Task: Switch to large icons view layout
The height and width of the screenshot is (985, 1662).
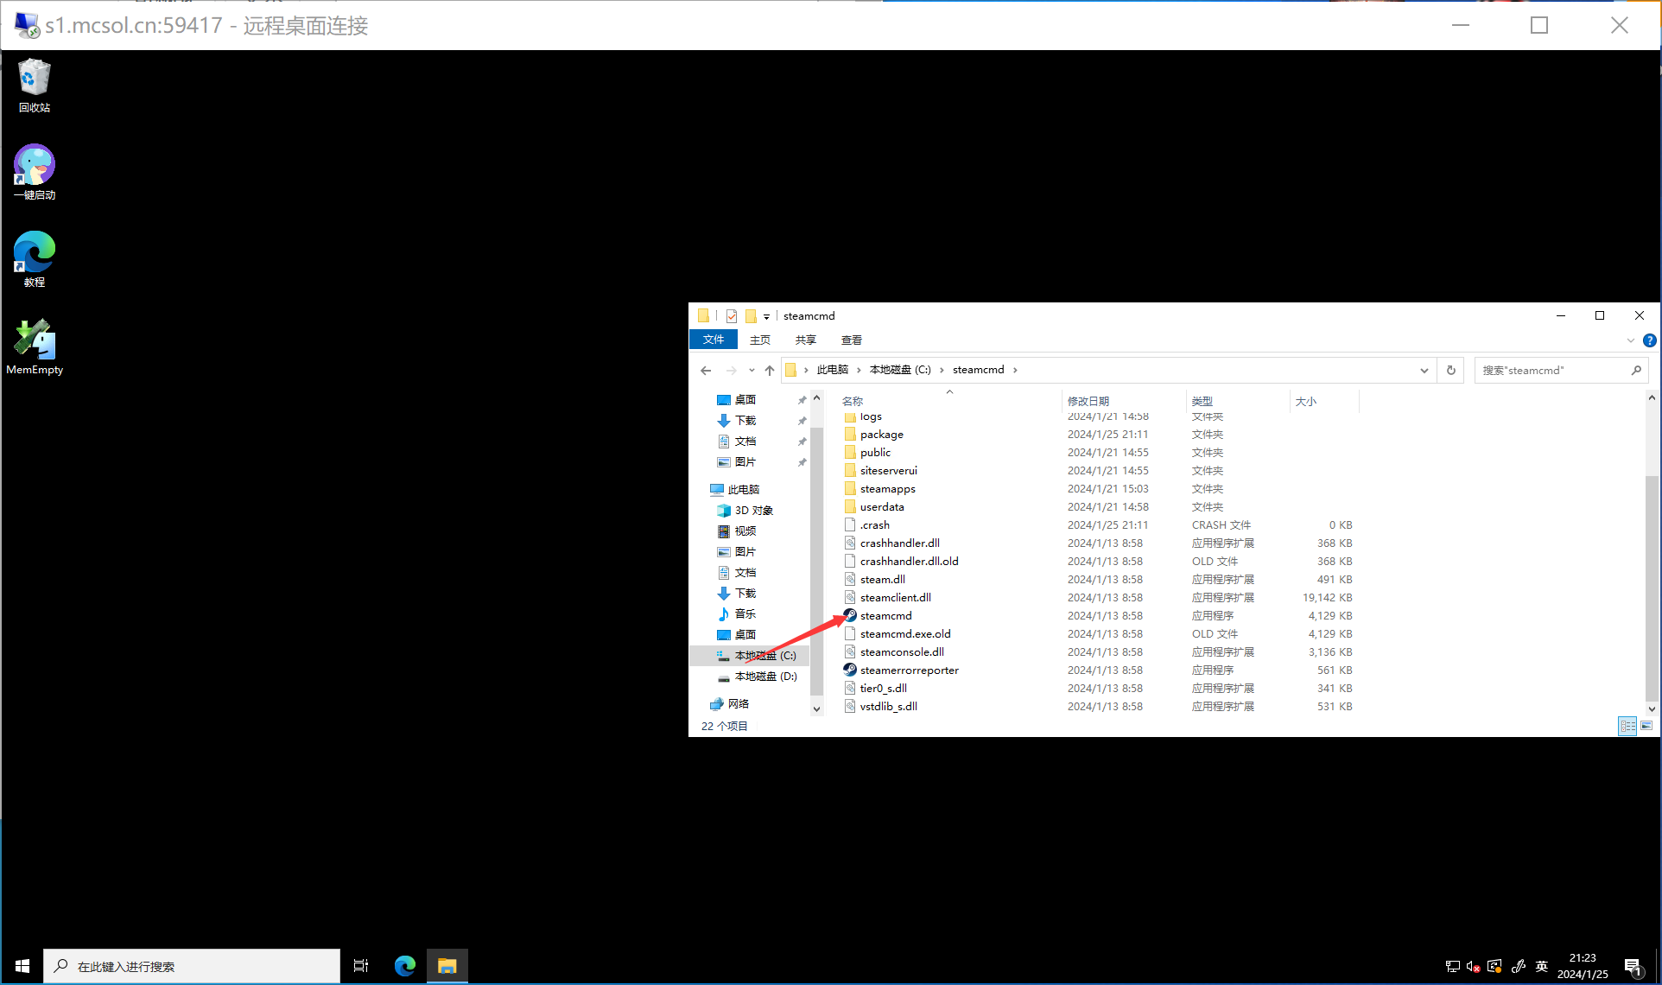Action: point(1646,726)
